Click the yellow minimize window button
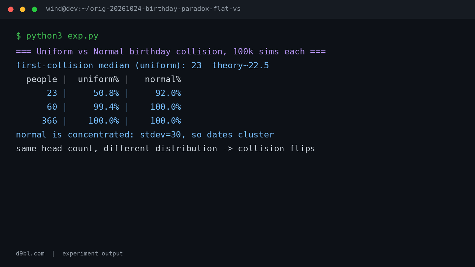 [22, 9]
